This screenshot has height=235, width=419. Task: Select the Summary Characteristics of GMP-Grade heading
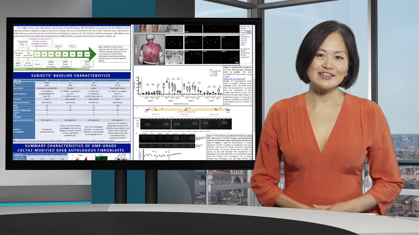click(x=71, y=148)
